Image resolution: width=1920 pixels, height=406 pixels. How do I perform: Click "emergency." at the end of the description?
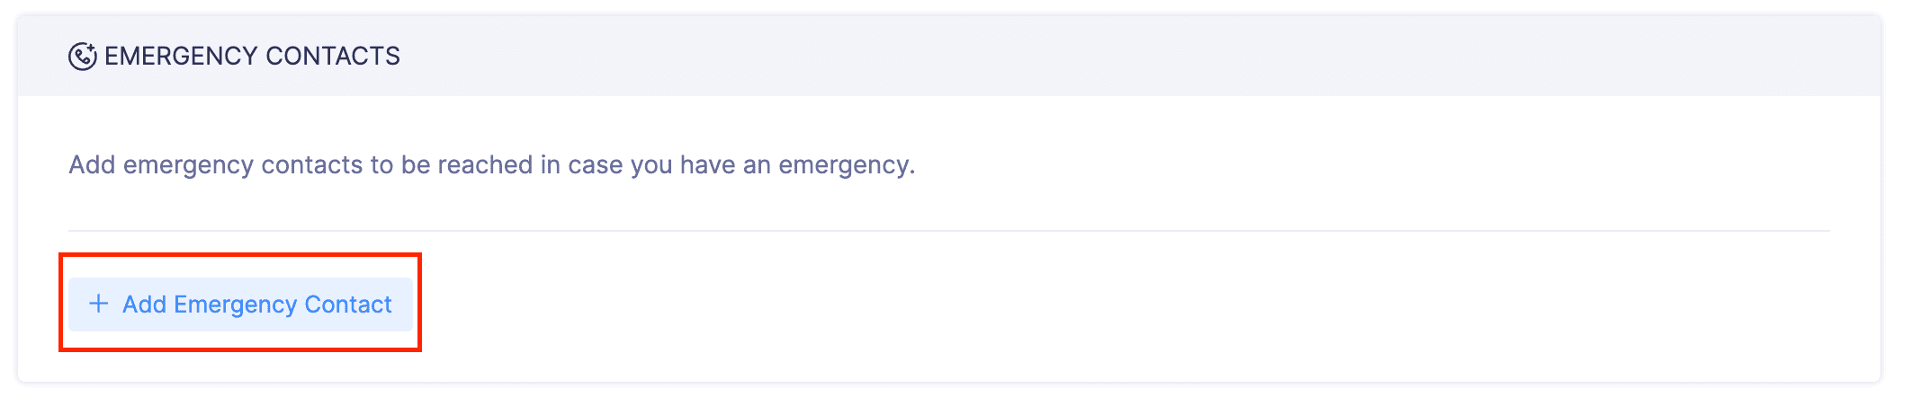[846, 165]
